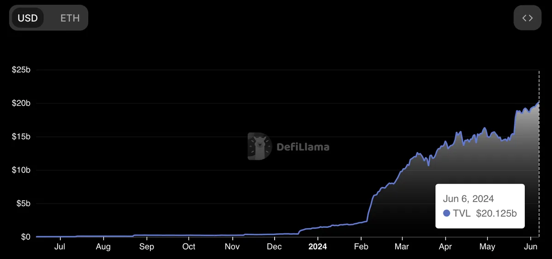Click the $10b y-axis label
The width and height of the screenshot is (552, 259).
tap(21, 170)
